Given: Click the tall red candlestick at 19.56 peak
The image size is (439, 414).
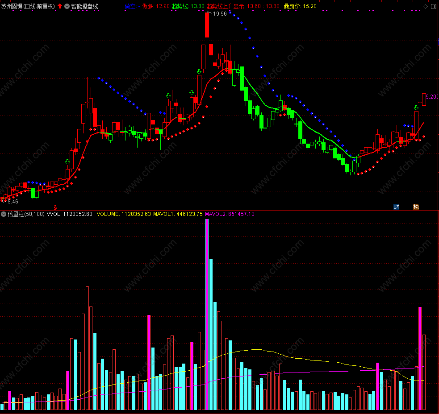Looking at the screenshot, I should [x=207, y=25].
